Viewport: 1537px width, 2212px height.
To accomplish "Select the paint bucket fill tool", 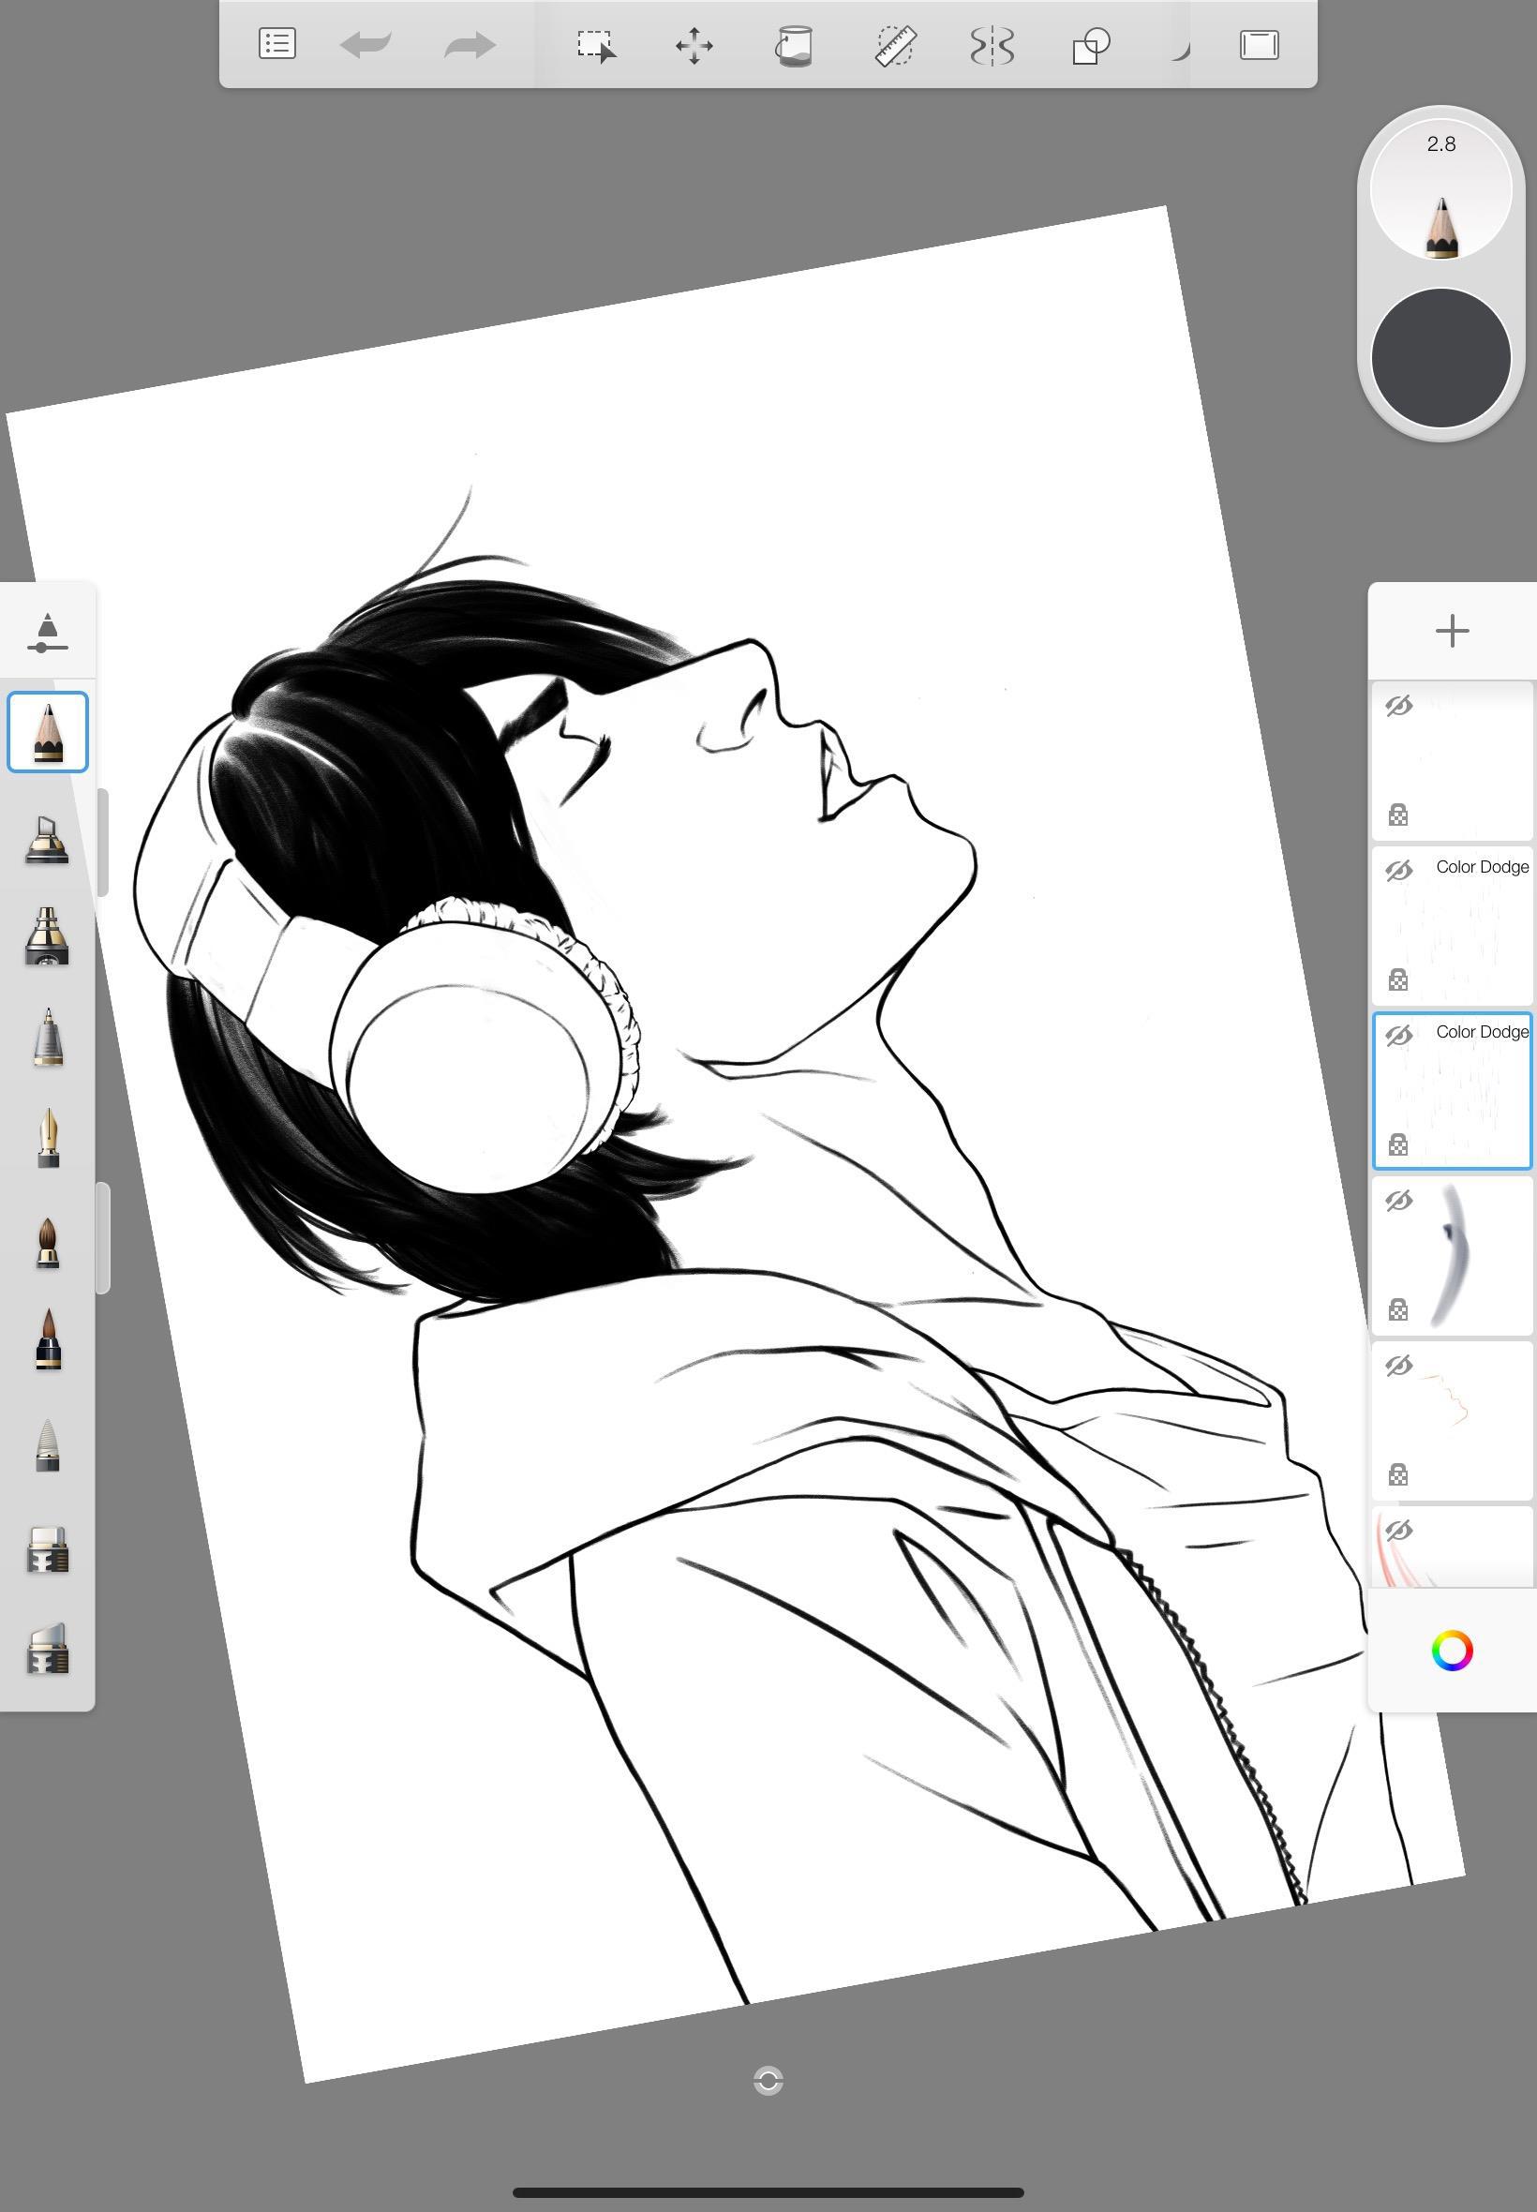I will pos(794,45).
